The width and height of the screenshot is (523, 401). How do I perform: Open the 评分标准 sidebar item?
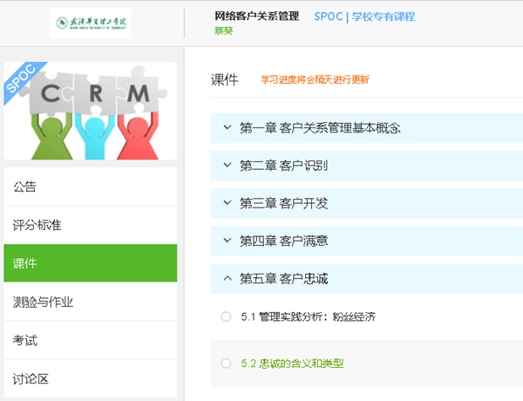point(91,225)
